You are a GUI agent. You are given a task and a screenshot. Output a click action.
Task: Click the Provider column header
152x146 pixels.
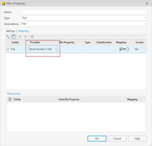click(43, 42)
